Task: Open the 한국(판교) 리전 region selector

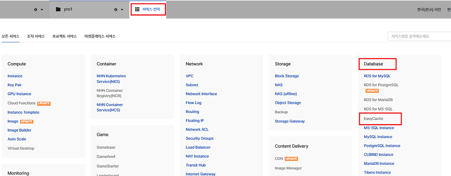Action: tap(429, 10)
